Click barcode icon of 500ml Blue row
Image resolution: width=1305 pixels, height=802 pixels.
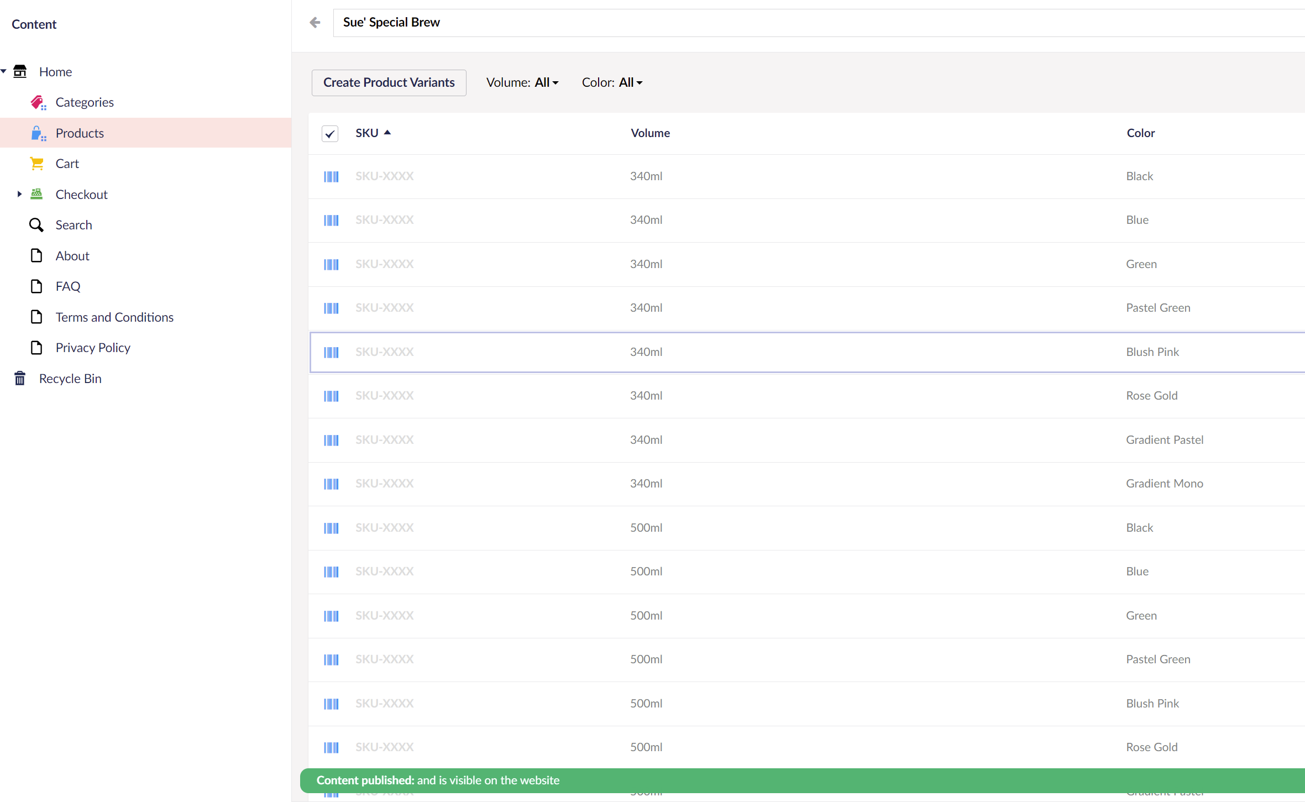pyautogui.click(x=331, y=572)
